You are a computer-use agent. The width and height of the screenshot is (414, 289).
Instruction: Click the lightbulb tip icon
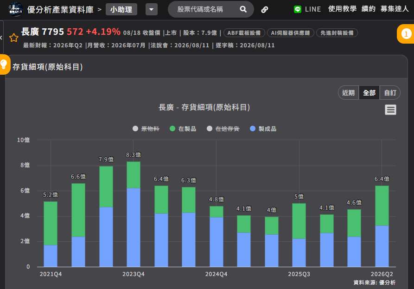point(4,64)
